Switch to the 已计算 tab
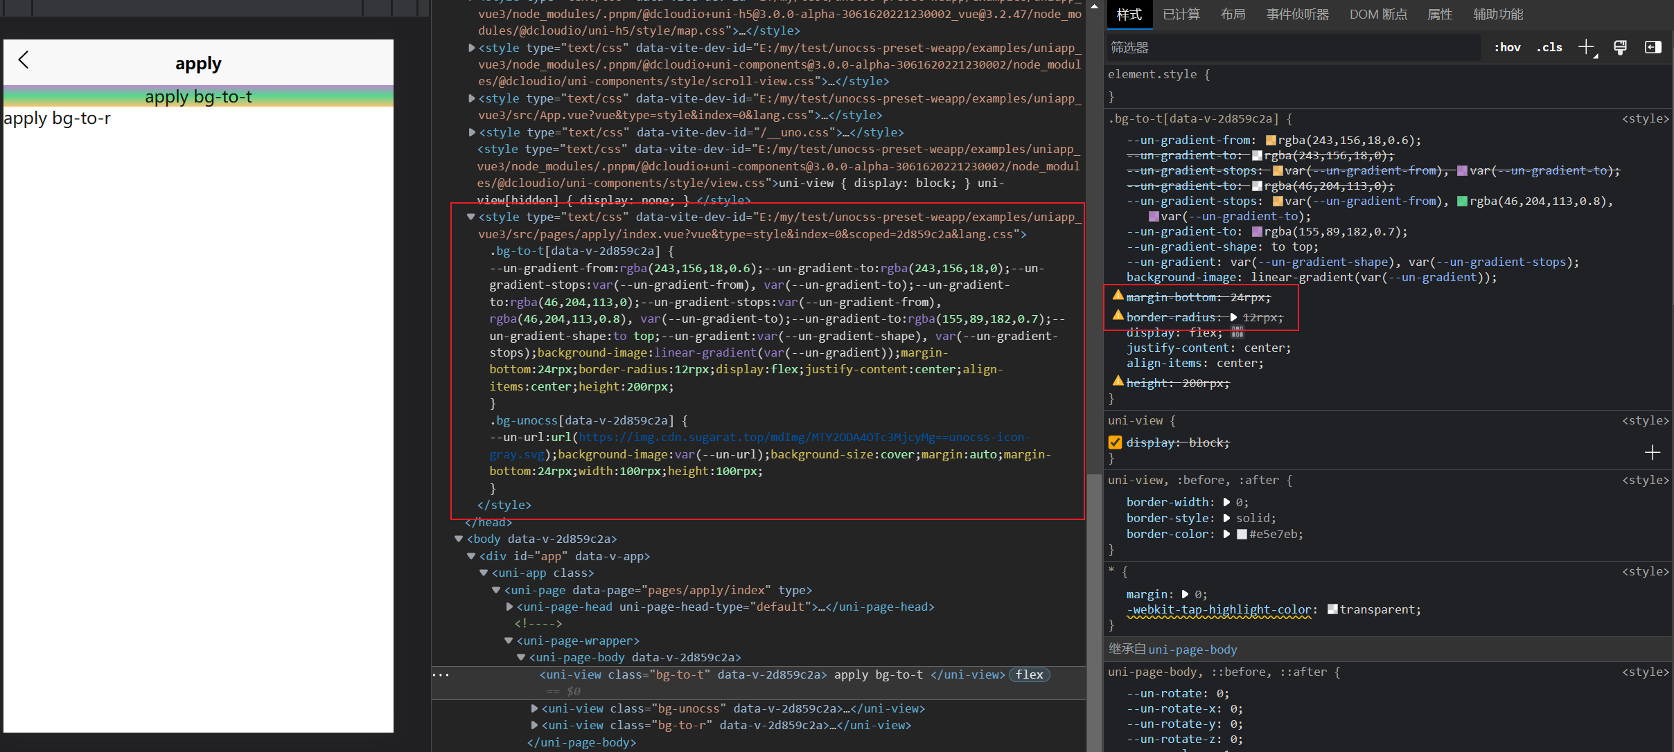Screen dimensions: 1674x752 1181,14
